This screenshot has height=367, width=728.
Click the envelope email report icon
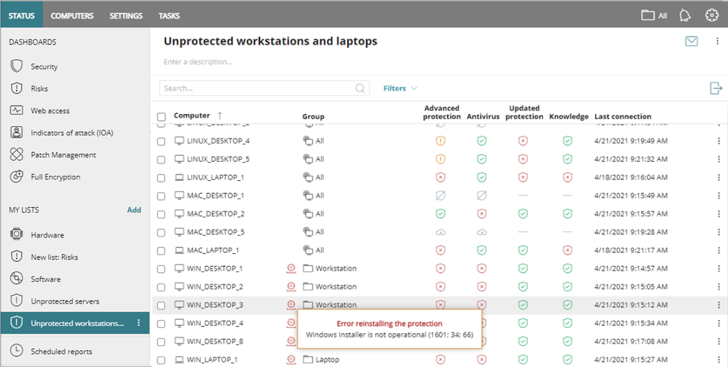691,41
